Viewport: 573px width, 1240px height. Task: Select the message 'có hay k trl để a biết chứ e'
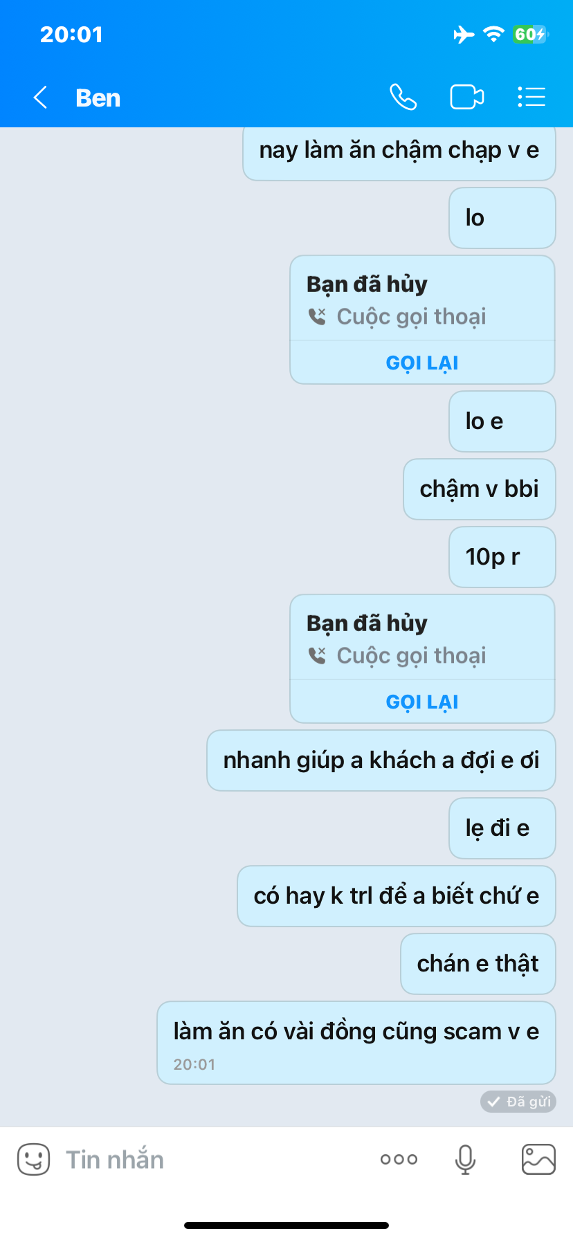(397, 896)
